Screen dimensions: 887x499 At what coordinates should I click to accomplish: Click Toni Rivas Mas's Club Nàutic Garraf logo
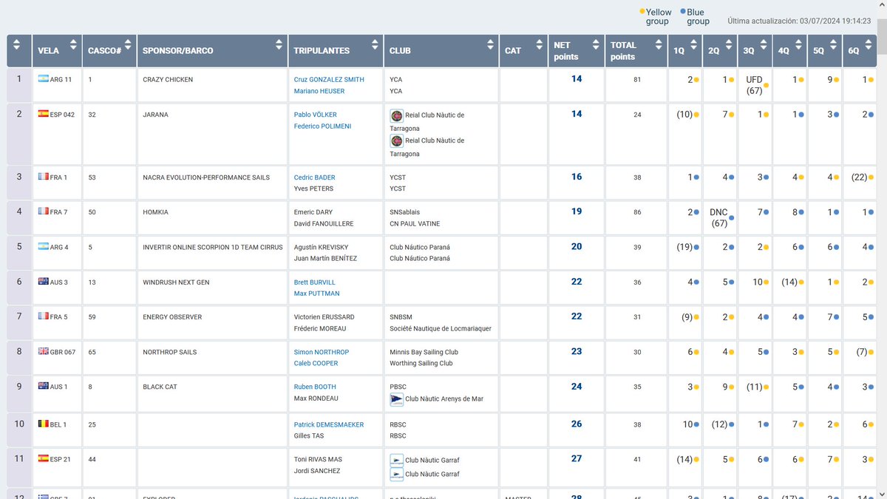[x=396, y=460]
